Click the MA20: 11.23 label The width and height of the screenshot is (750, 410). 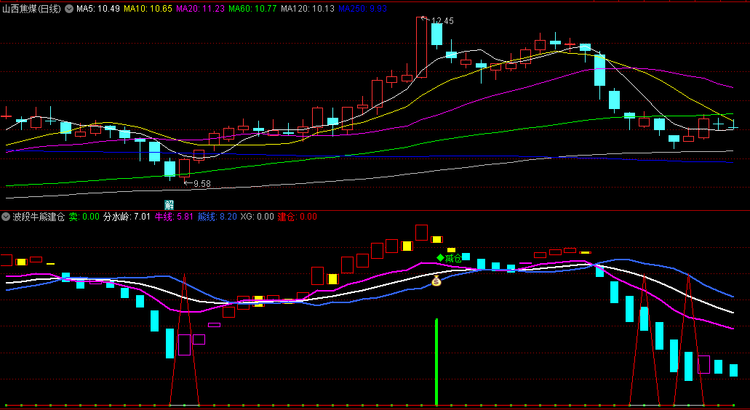200,9
